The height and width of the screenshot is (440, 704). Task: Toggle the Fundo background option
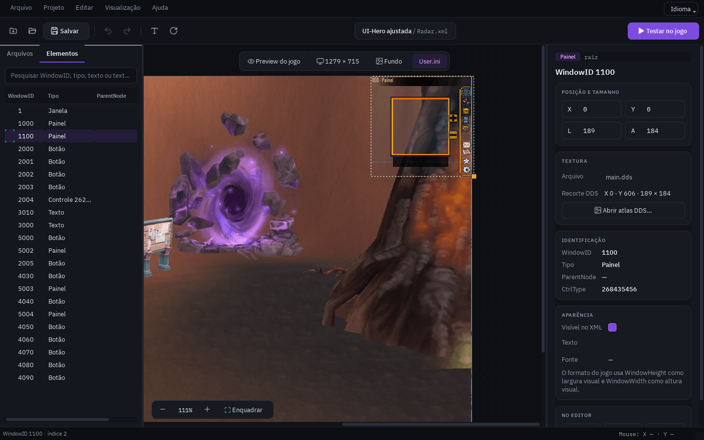[389, 62]
